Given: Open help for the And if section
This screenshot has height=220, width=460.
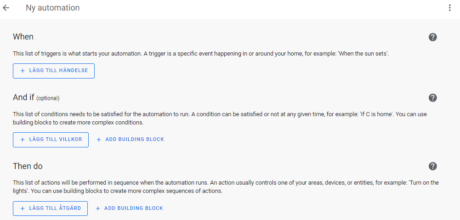Looking at the screenshot, I should pos(433,98).
